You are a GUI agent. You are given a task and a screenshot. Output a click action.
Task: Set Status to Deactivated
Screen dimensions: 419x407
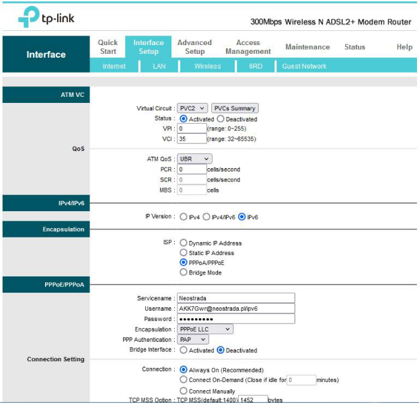tap(221, 119)
